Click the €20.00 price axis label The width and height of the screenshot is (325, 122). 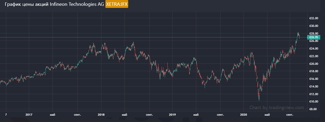[x=313, y=64]
